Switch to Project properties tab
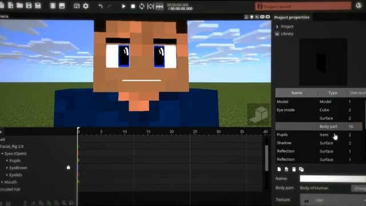366x206 pixels. (292, 17)
